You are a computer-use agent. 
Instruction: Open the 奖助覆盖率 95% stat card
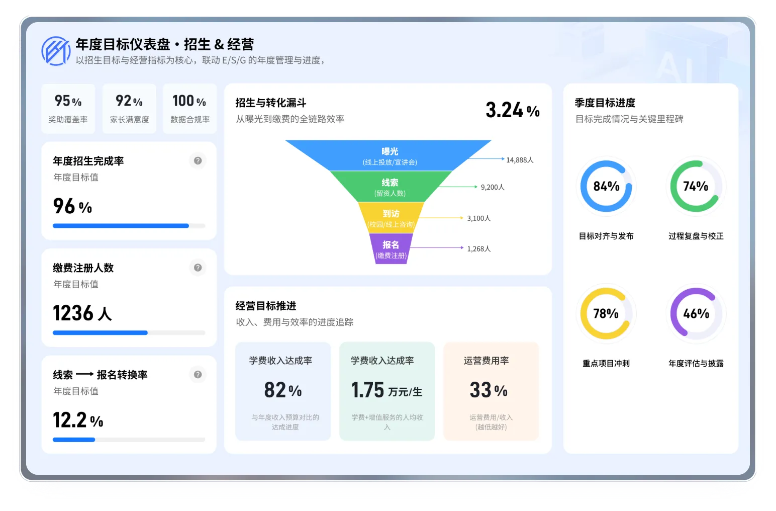point(68,109)
